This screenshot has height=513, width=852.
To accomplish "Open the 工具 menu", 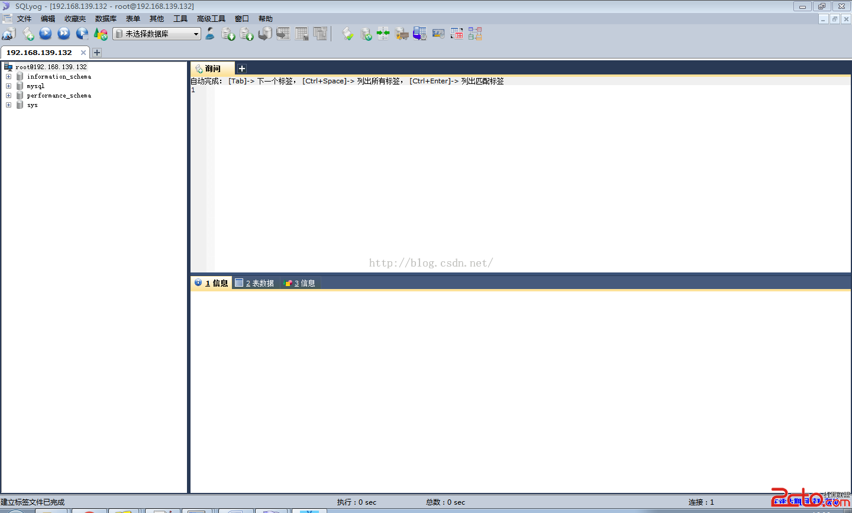I will pos(180,19).
